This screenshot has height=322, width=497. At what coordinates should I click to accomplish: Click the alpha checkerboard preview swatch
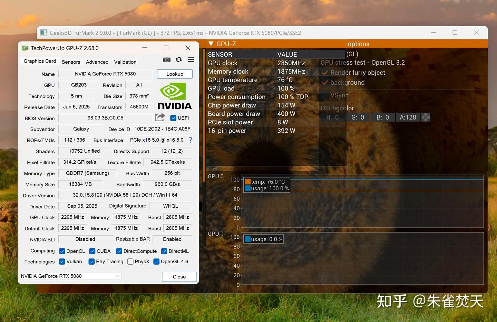click(426, 117)
